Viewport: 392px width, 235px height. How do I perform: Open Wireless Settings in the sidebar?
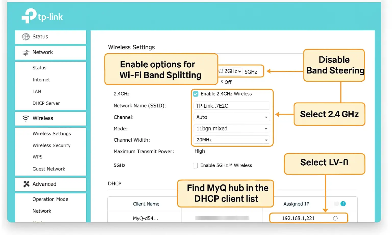[x=52, y=133]
